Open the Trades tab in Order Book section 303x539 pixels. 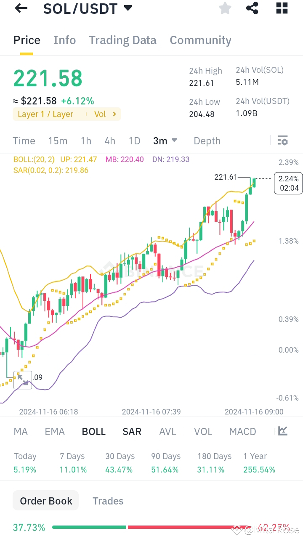point(108,501)
